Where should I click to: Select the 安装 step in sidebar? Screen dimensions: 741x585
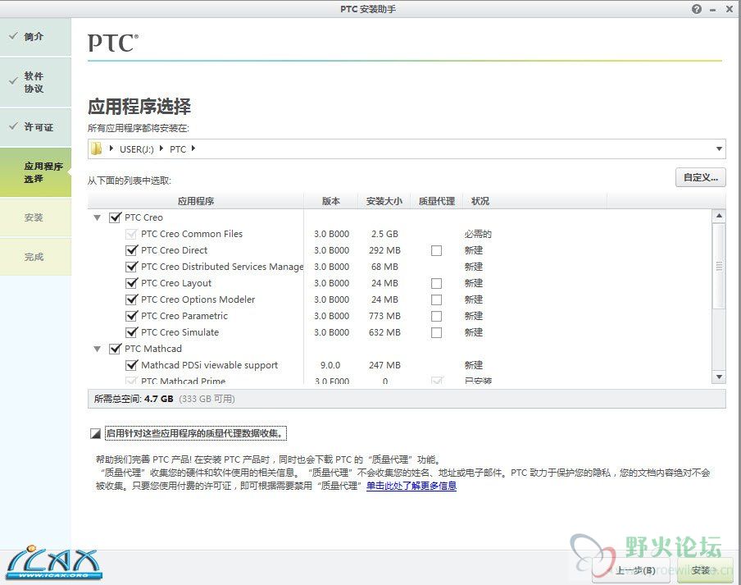pos(35,217)
